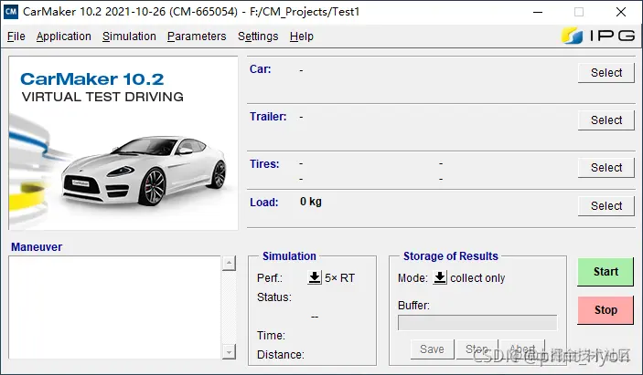Click inside the Maneuver list box

115,307
